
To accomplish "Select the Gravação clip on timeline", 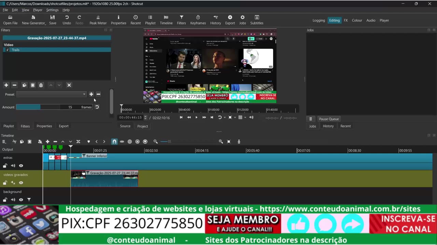I will 104,179.
